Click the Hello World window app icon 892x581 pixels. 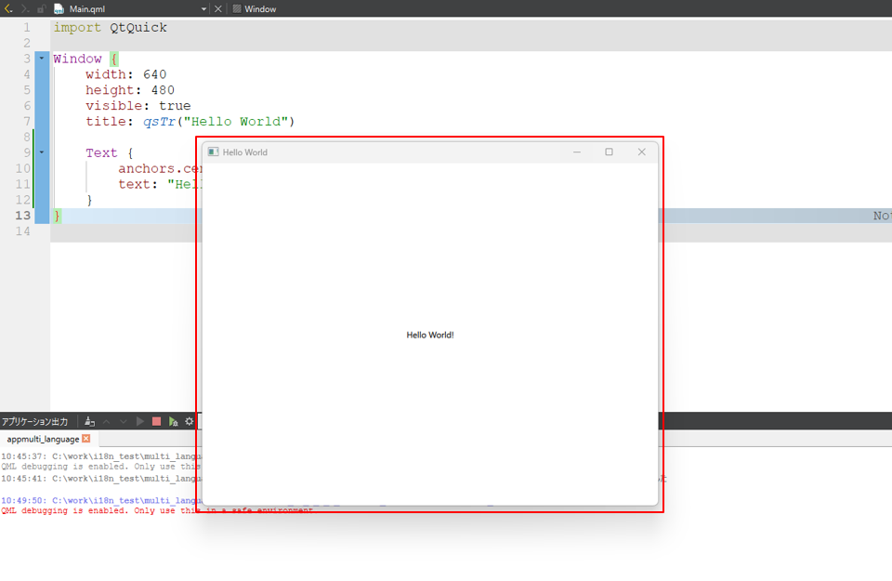(x=213, y=152)
